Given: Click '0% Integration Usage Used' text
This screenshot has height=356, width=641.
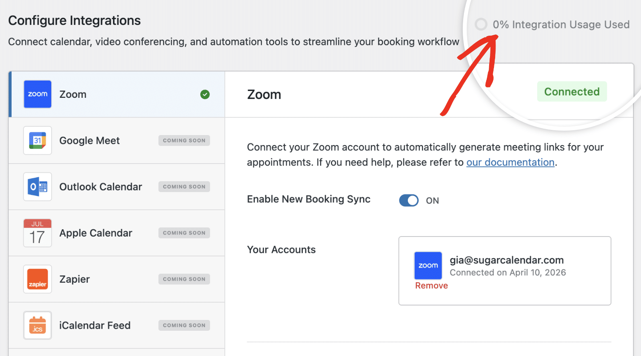Looking at the screenshot, I should point(561,24).
